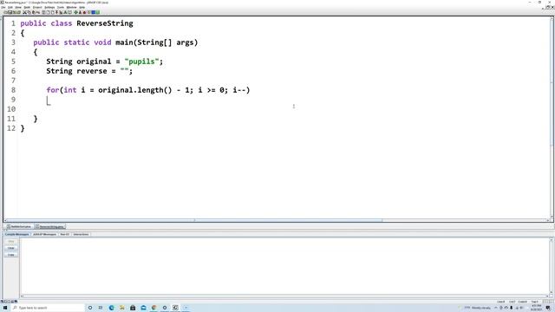This screenshot has width=555, height=312.
Task: Open File Explorer from the taskbar
Action: pyautogui.click(x=122, y=308)
